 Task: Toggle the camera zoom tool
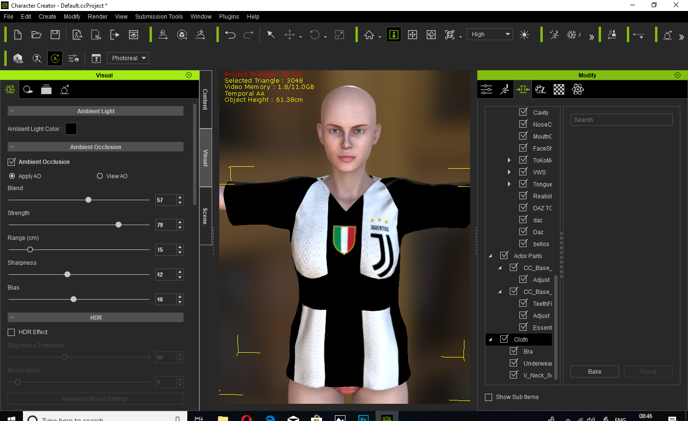(x=394, y=34)
